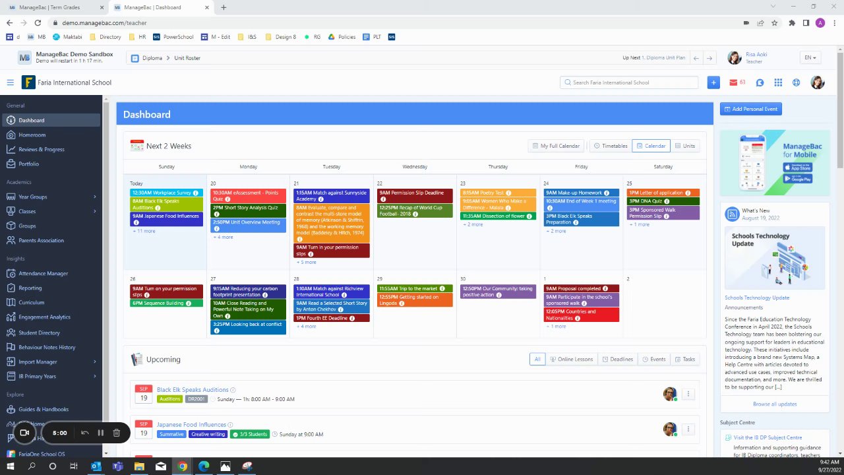Click Add Personal Event button
This screenshot has width=844, height=475.
coord(751,109)
